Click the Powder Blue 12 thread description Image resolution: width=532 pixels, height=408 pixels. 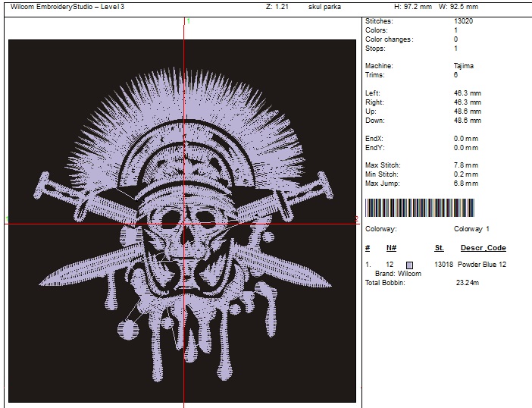[x=482, y=264]
